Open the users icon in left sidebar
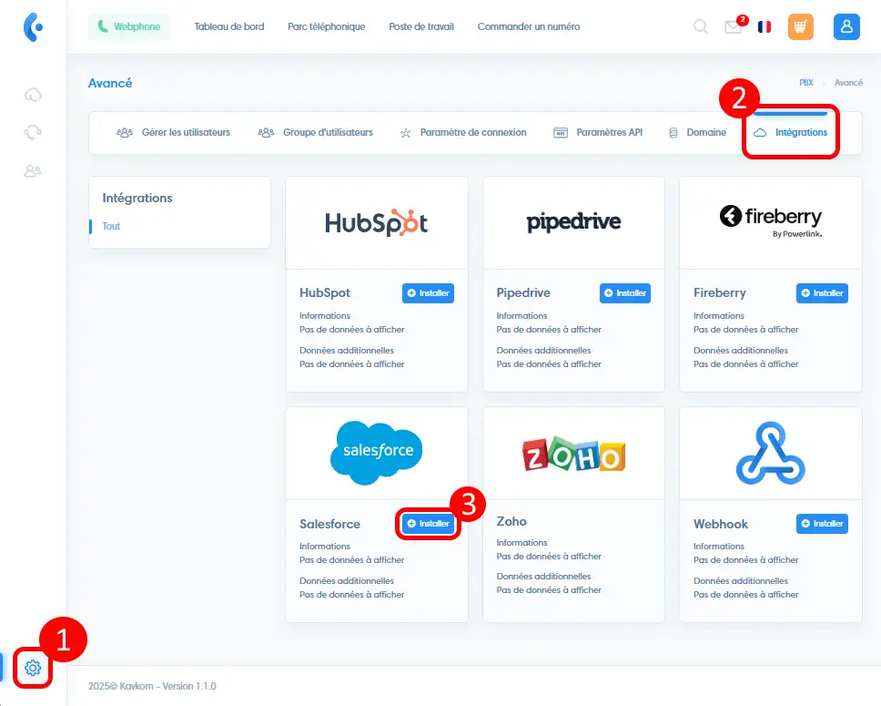 34,170
